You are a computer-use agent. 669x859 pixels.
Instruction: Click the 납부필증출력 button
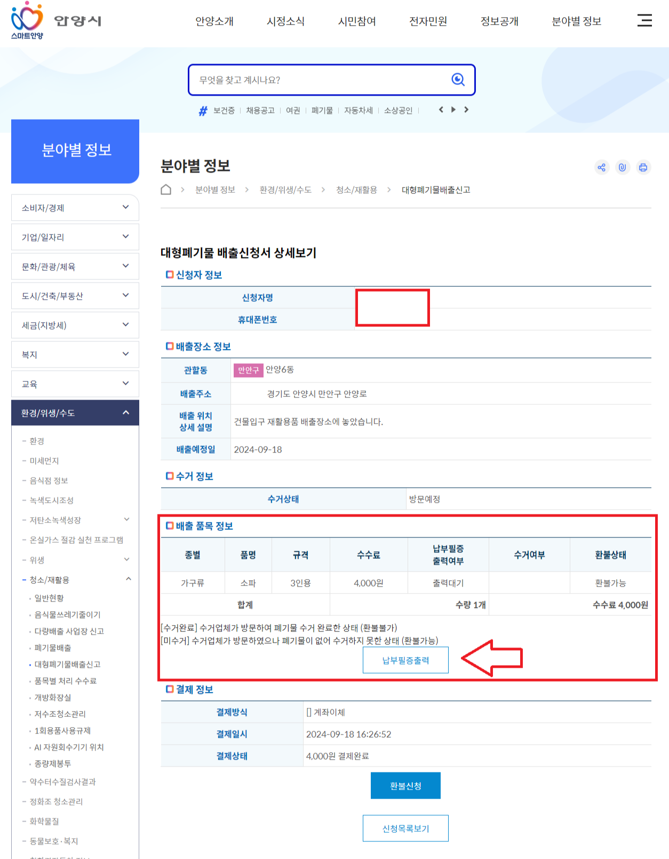[405, 660]
